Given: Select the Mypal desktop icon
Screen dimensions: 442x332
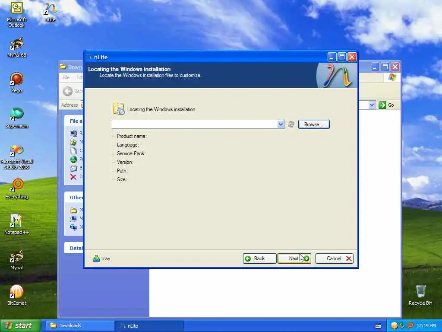Looking at the screenshot, I should point(17,260).
